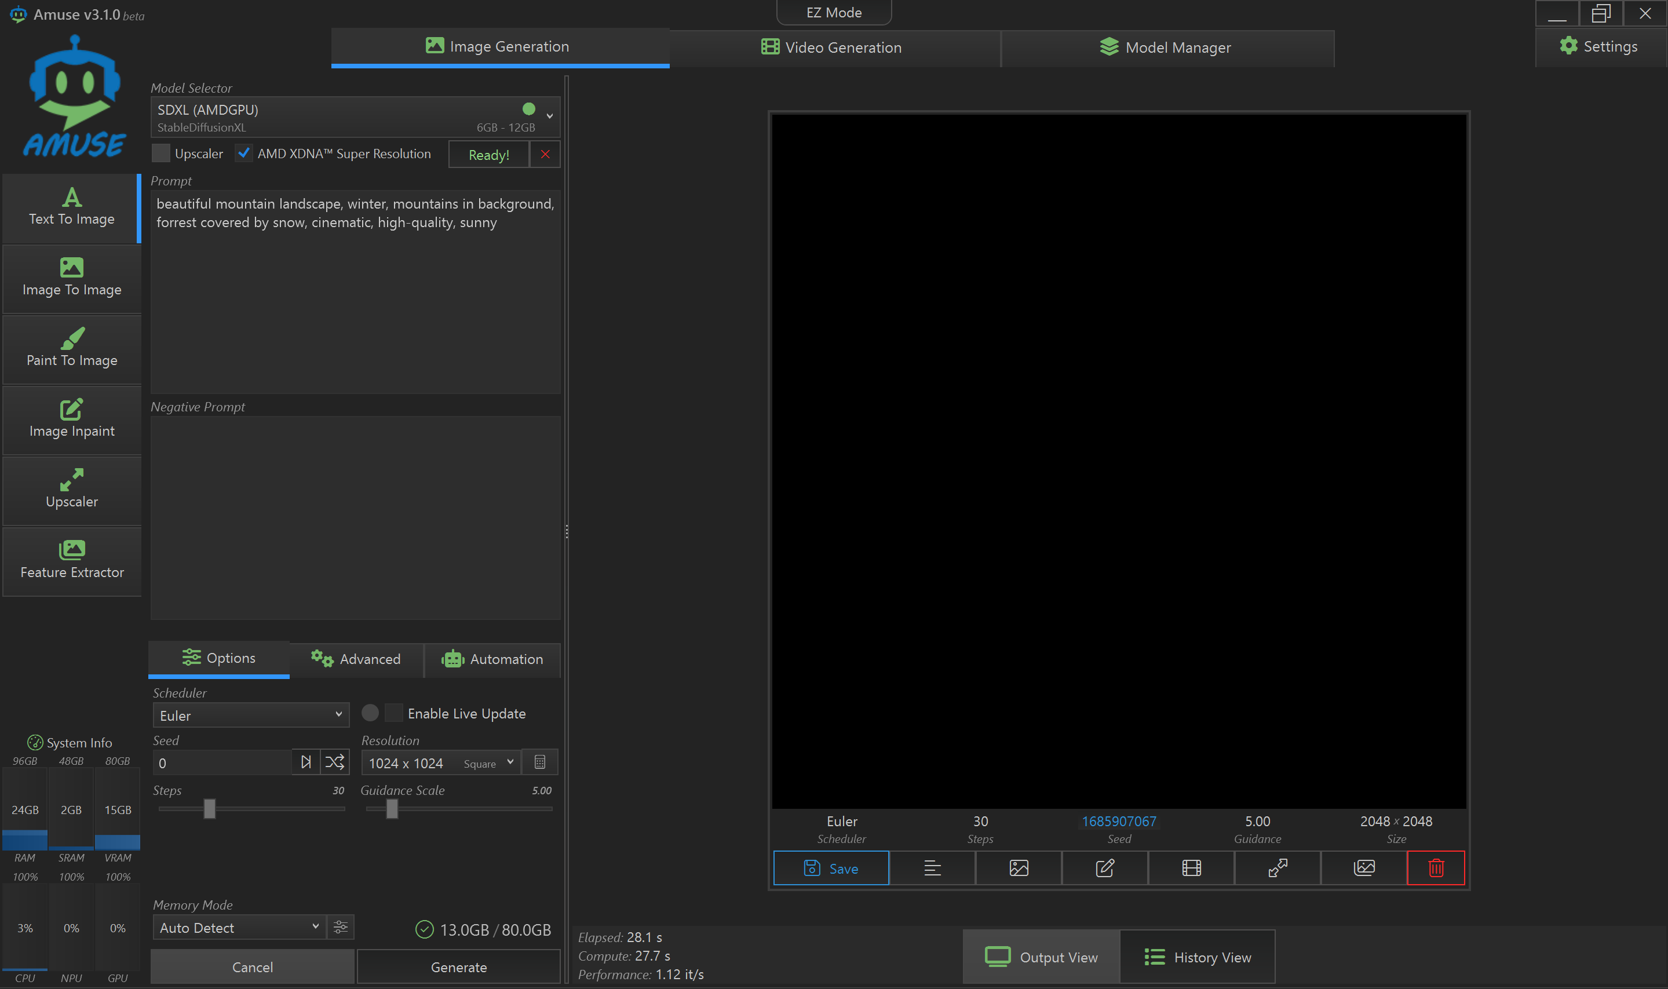Open the Advanced options tab
This screenshot has height=989, width=1668.
click(356, 659)
